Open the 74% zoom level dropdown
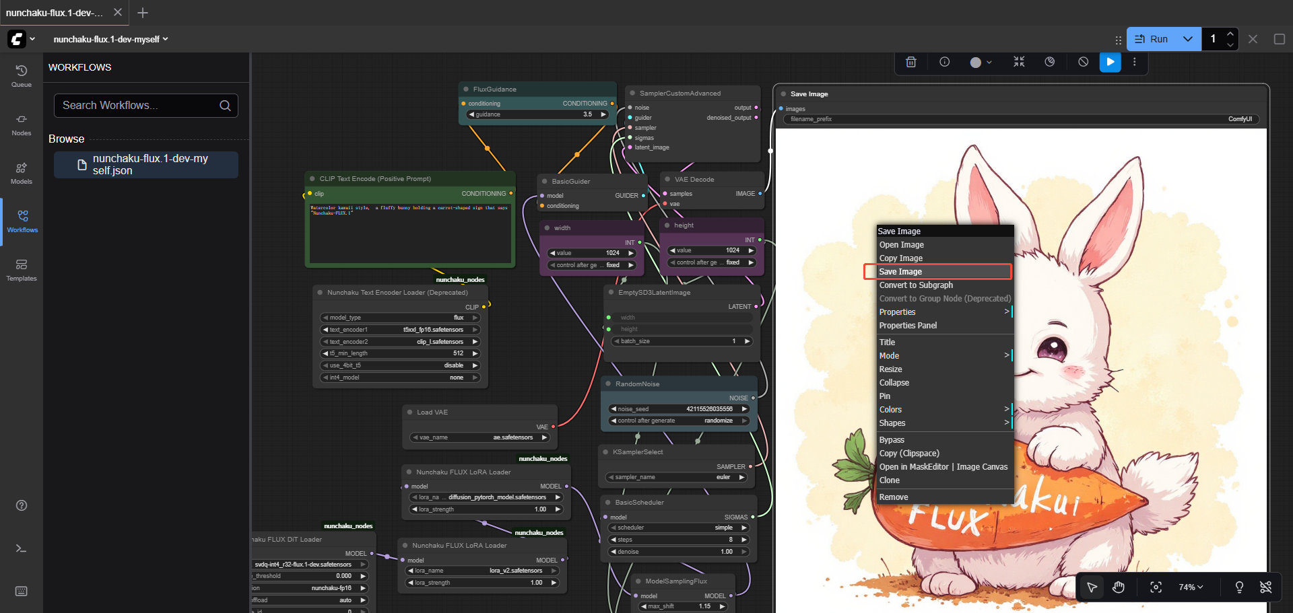The height and width of the screenshot is (613, 1293). 1191,587
